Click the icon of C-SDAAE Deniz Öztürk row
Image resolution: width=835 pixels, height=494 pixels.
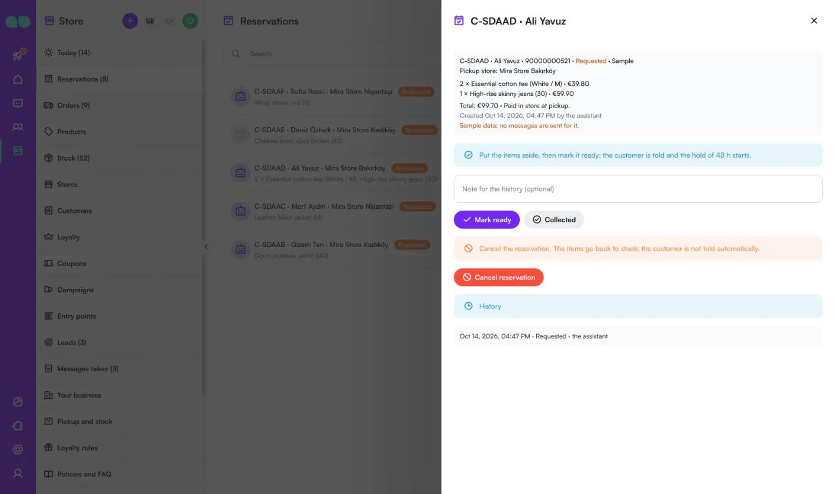coord(241,135)
